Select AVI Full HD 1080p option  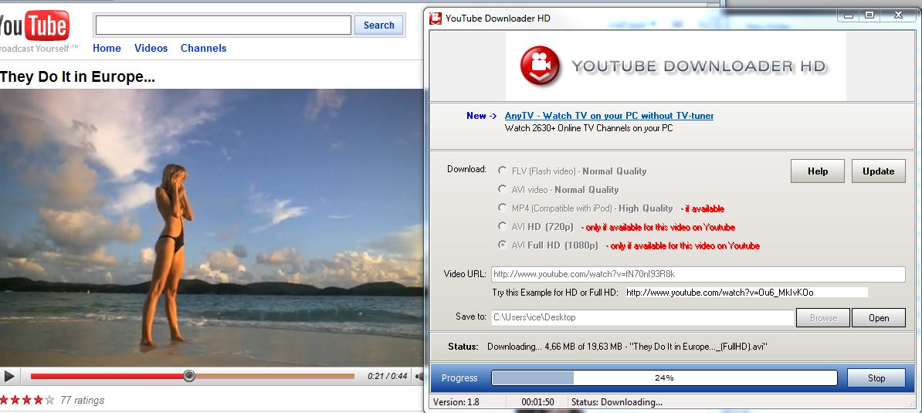502,245
